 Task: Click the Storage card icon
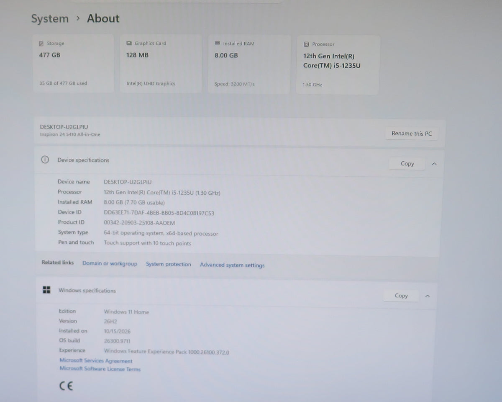tap(41, 43)
